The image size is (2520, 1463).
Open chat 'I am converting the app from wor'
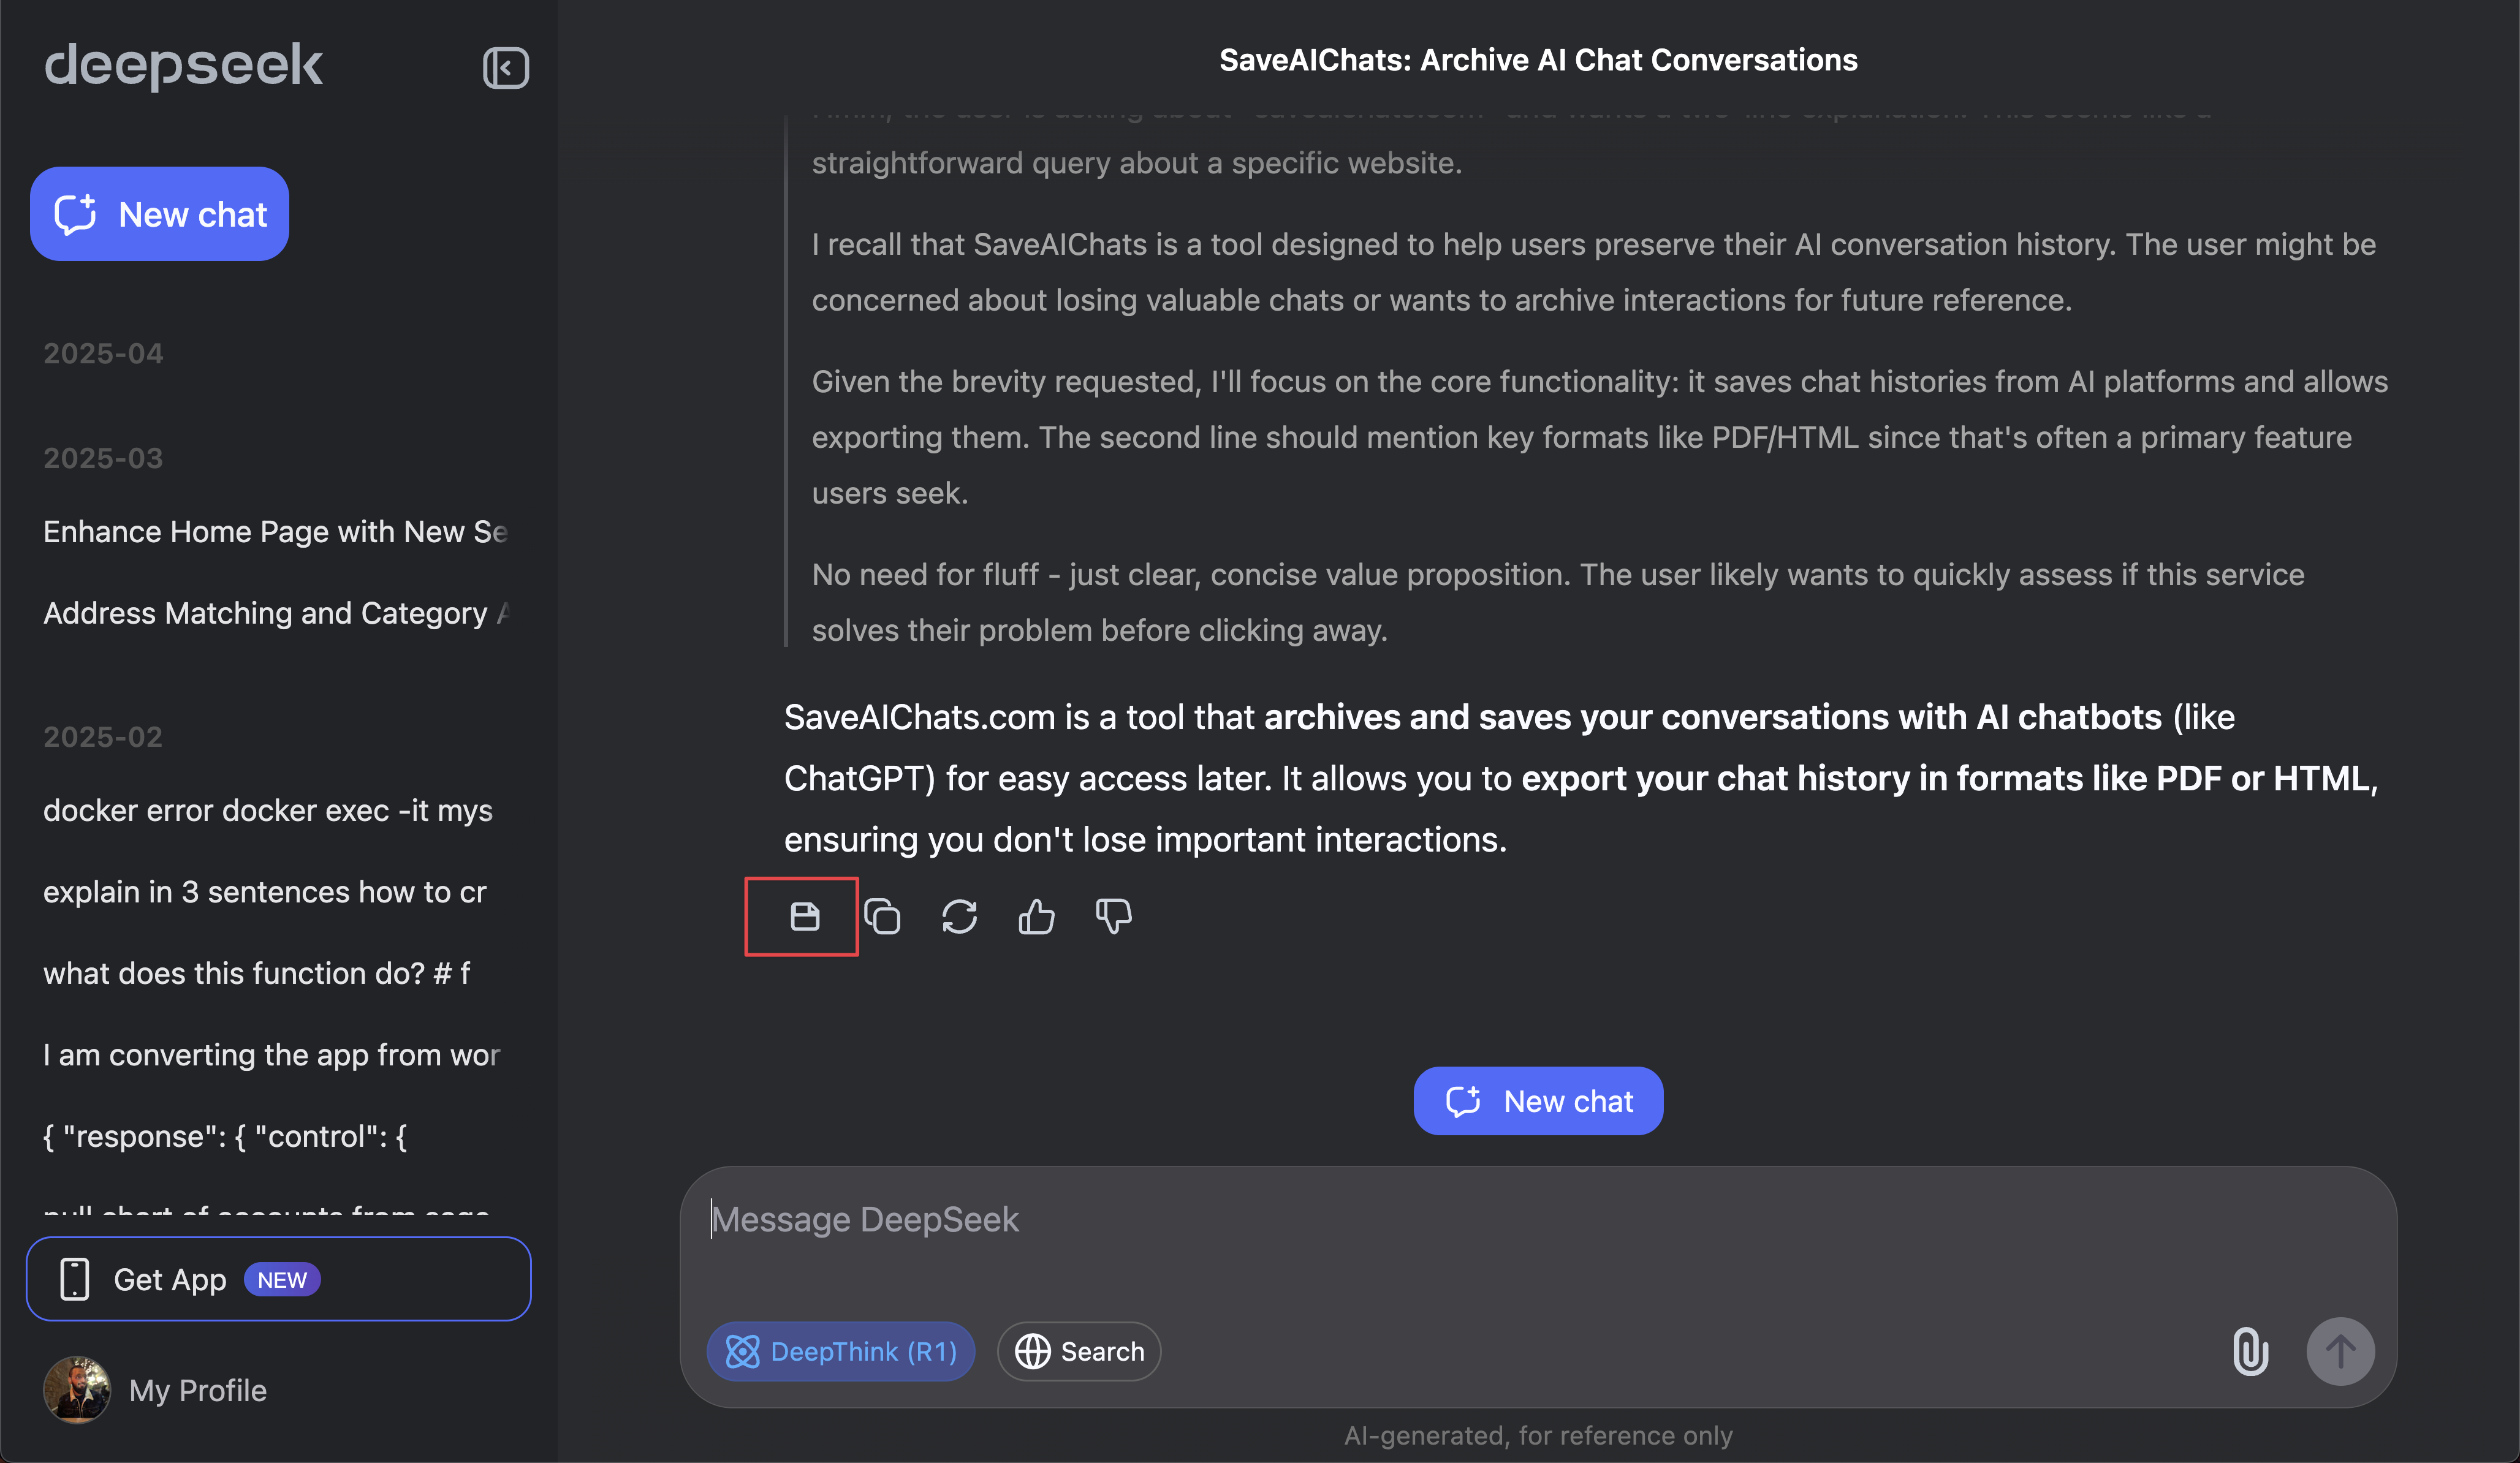tap(272, 1055)
